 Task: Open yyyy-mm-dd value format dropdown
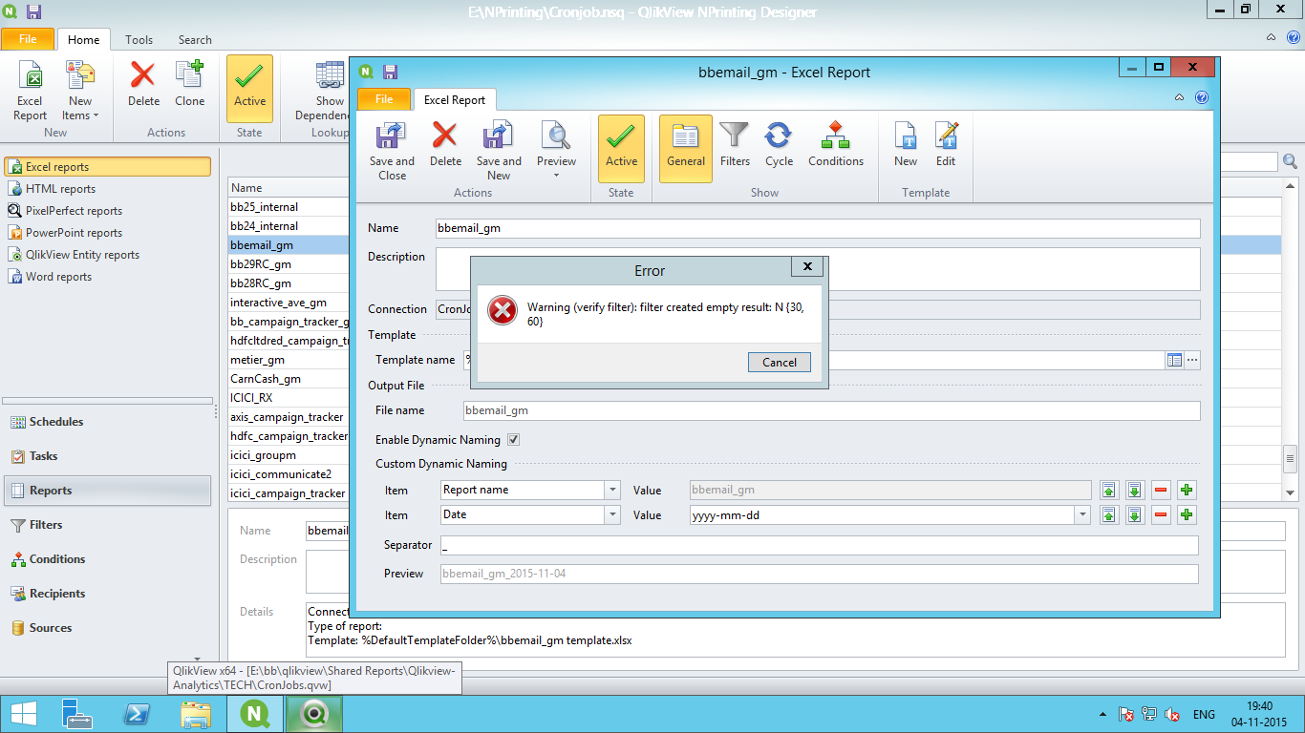[x=1082, y=515]
